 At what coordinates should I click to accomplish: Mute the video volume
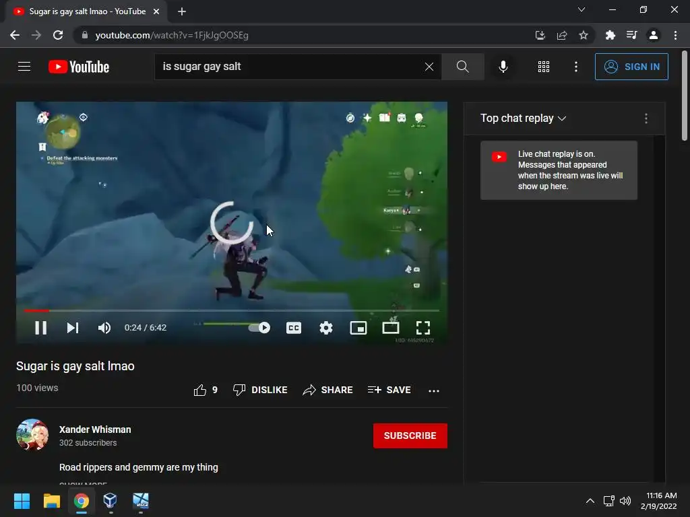[x=104, y=328]
